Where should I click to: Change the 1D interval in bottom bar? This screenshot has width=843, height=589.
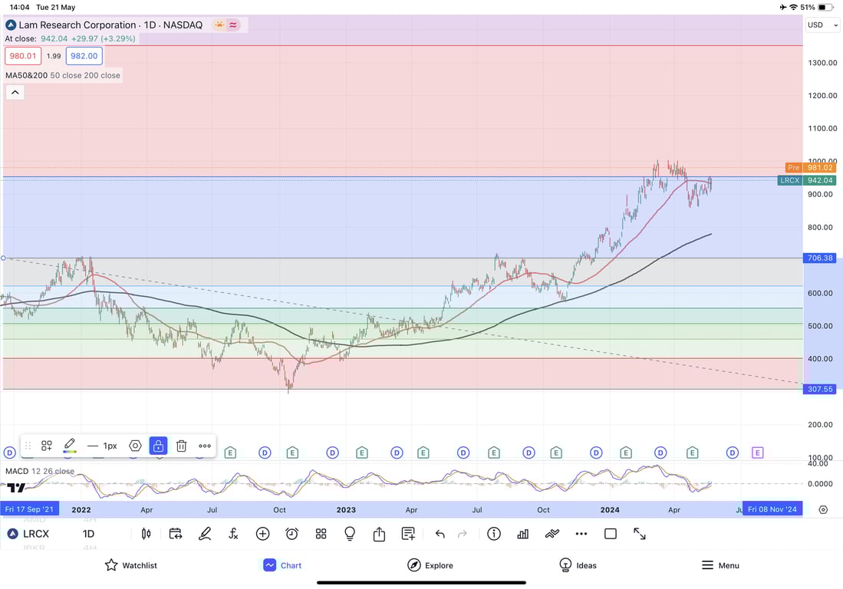click(88, 534)
